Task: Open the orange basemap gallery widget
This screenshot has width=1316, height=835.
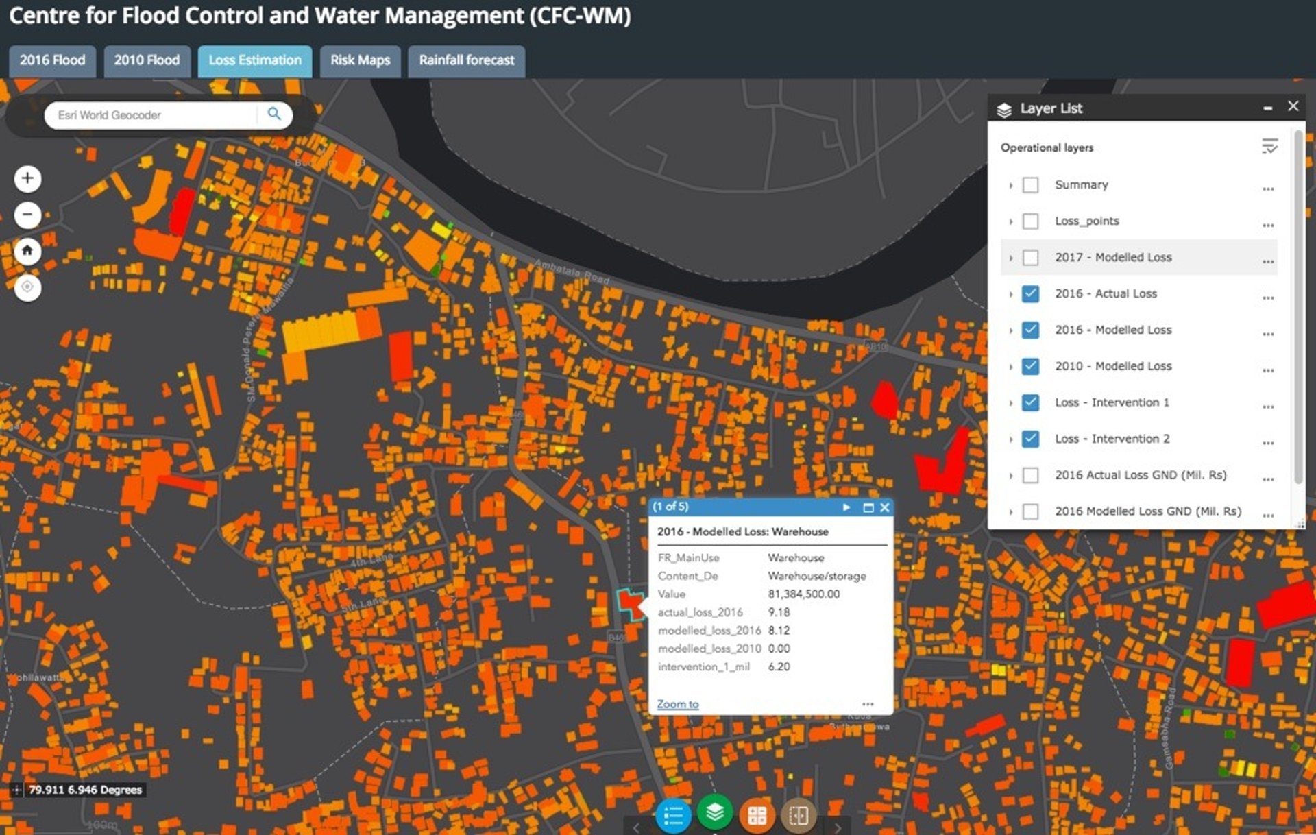Action: pyautogui.click(x=757, y=815)
